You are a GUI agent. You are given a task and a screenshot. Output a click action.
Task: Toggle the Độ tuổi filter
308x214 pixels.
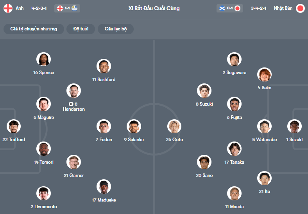pos(81,29)
